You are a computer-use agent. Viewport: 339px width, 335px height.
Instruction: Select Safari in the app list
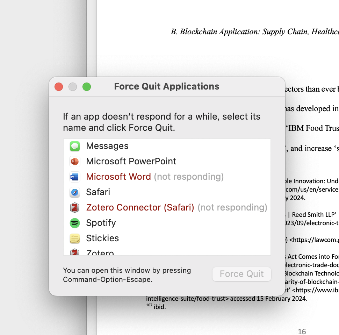tap(167, 192)
